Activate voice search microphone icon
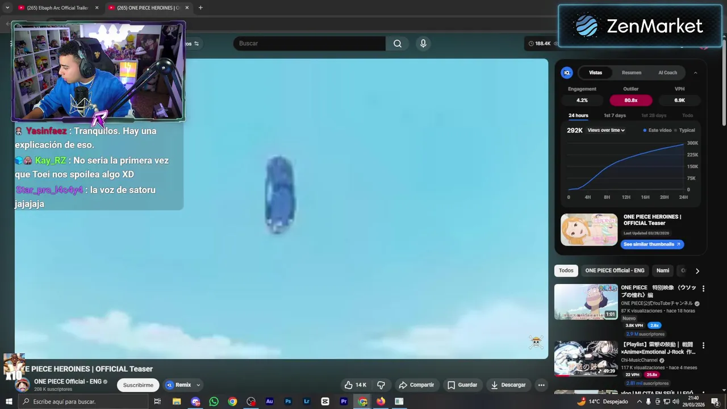 [x=423, y=44]
